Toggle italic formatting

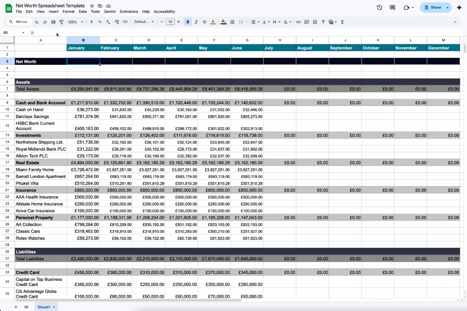click(196, 22)
